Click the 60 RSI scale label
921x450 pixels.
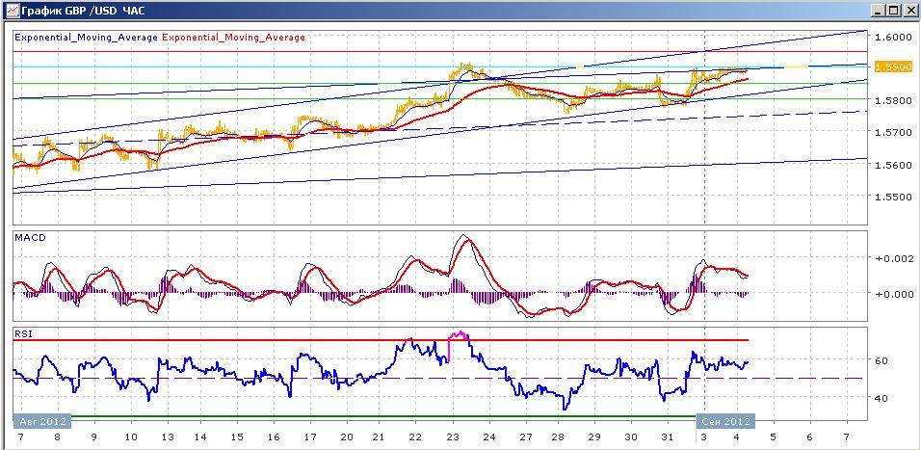tap(882, 360)
